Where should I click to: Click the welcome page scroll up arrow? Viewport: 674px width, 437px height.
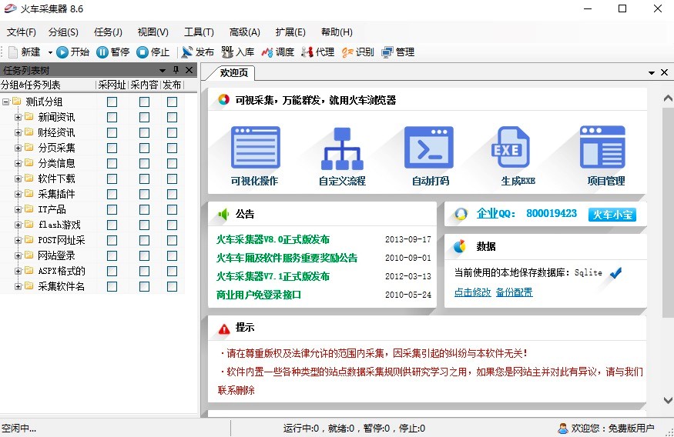pos(668,98)
